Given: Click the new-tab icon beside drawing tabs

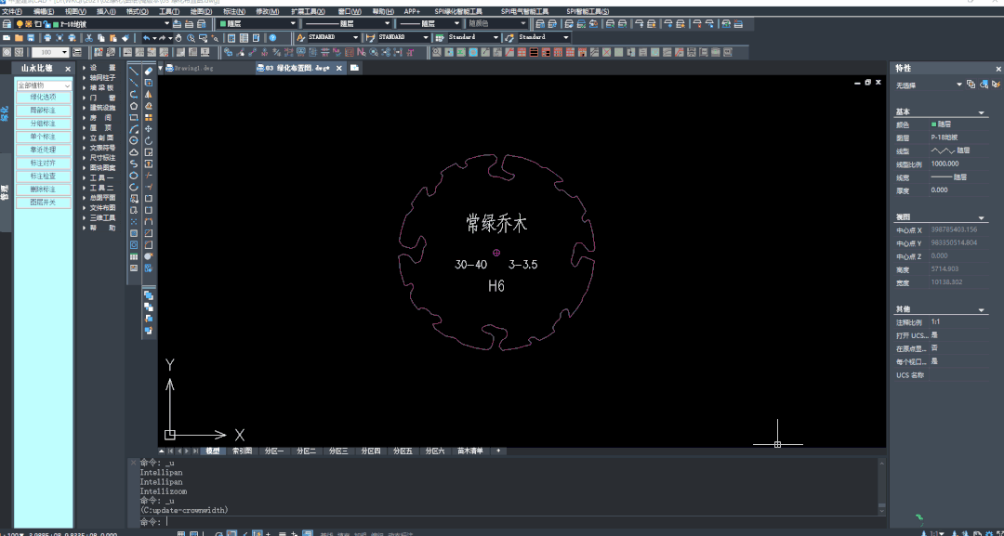Looking at the screenshot, I should (x=354, y=67).
